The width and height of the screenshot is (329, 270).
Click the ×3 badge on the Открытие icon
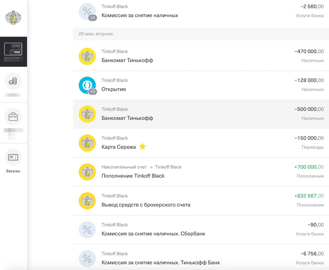tap(93, 91)
